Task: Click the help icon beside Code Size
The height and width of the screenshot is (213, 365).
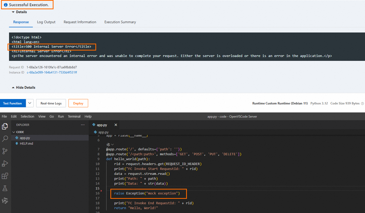Action: point(362,103)
